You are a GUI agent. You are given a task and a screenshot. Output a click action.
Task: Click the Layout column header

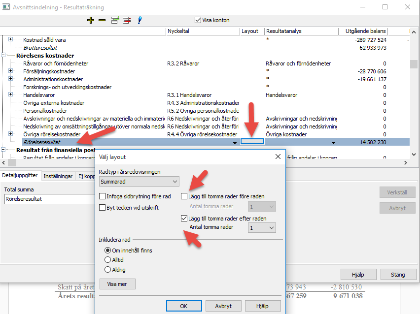pyautogui.click(x=252, y=31)
